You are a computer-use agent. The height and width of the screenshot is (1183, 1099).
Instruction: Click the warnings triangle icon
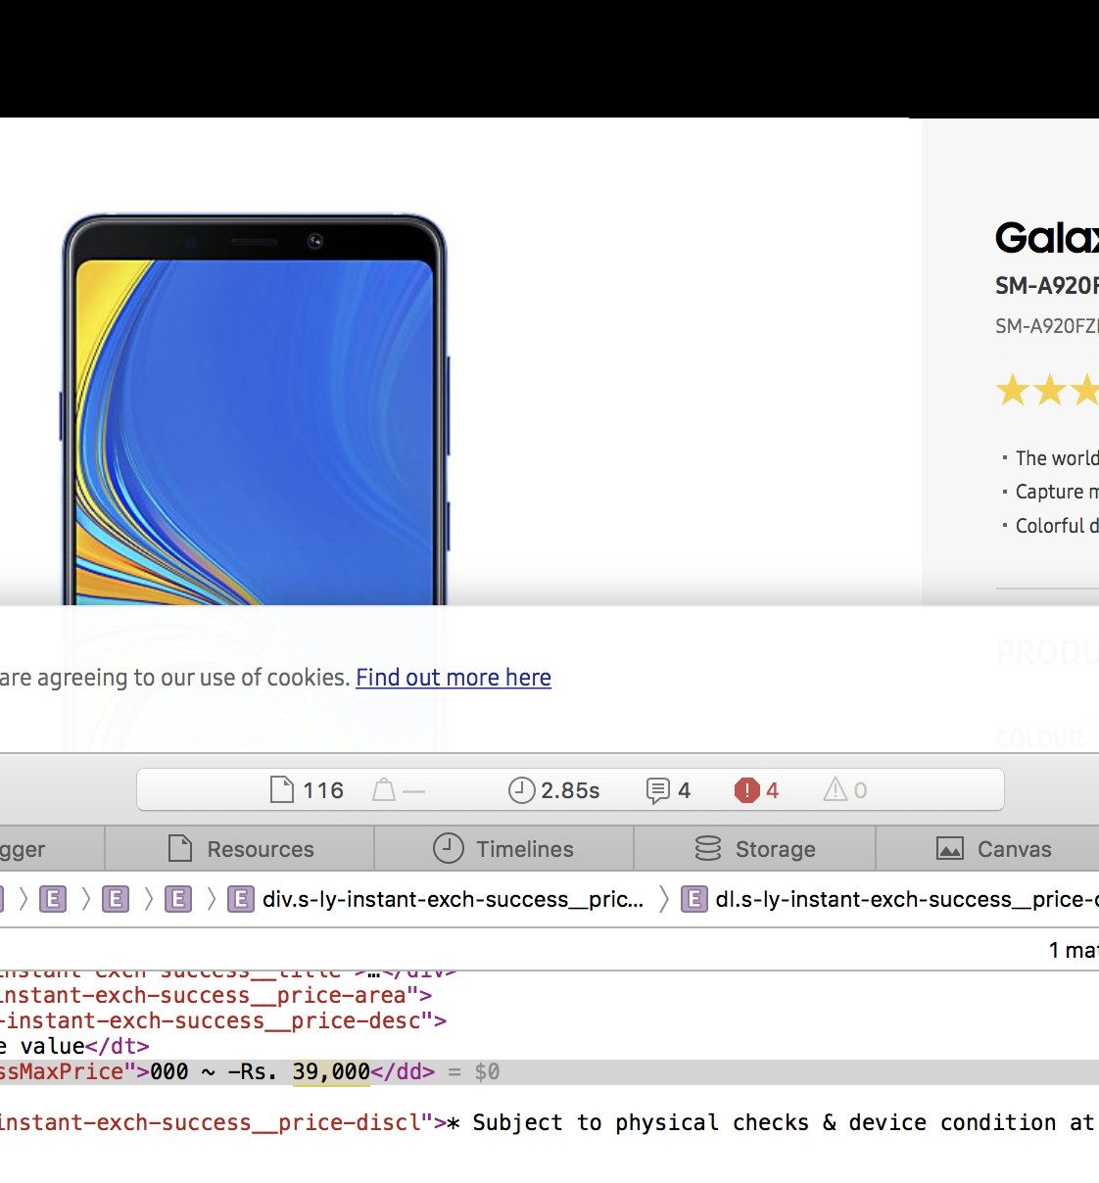[x=835, y=790]
